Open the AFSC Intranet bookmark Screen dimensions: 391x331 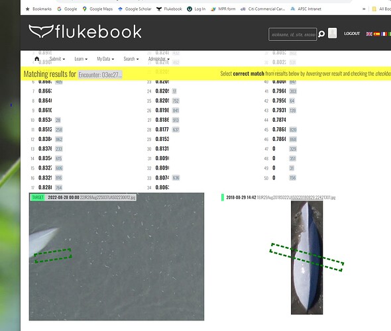pyautogui.click(x=306, y=9)
